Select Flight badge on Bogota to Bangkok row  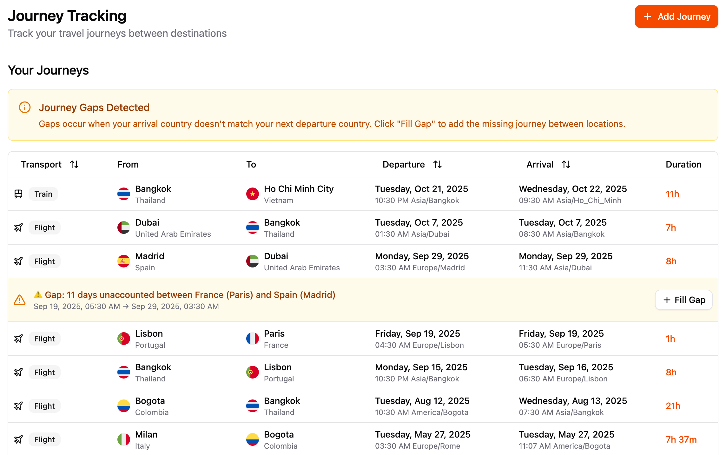click(x=44, y=406)
